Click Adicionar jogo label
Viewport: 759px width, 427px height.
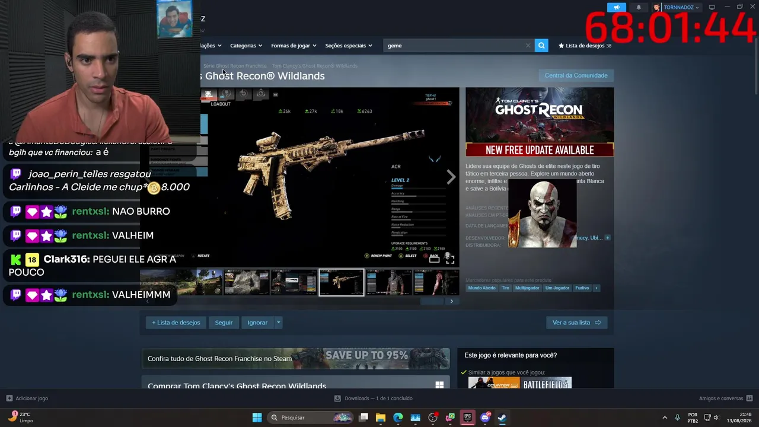coord(32,399)
